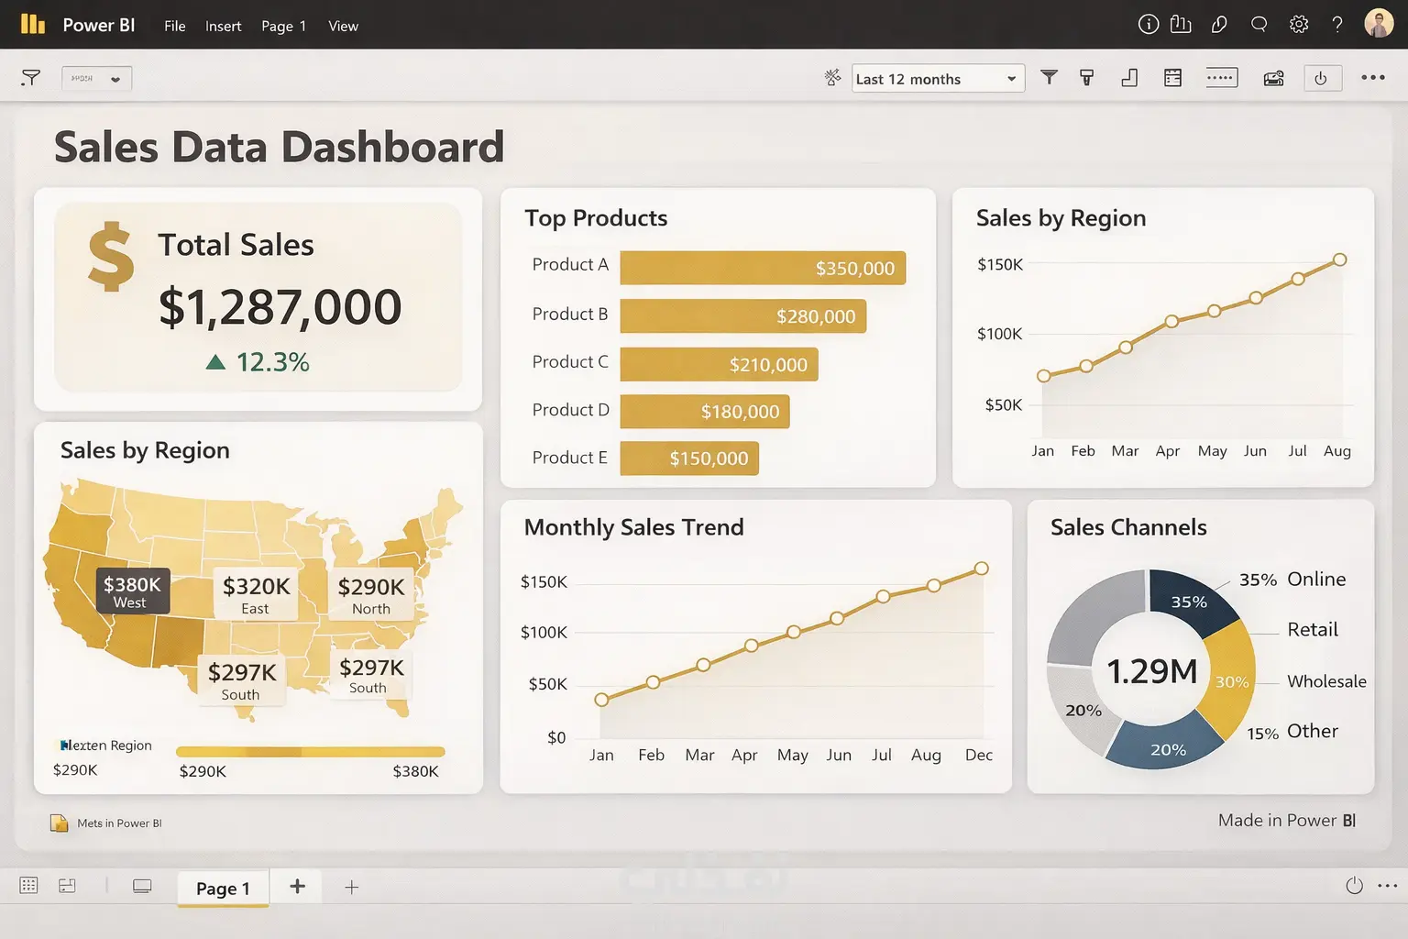Screen dimensions: 1408x939
Task: Click Dec data point on Monthly Sales Trend
Action: pyautogui.click(x=981, y=569)
